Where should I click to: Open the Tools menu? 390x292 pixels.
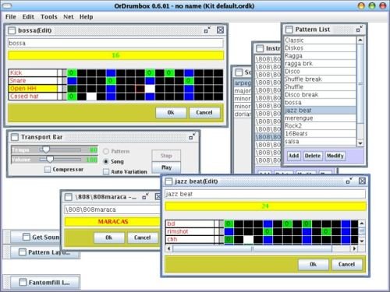(x=49, y=17)
